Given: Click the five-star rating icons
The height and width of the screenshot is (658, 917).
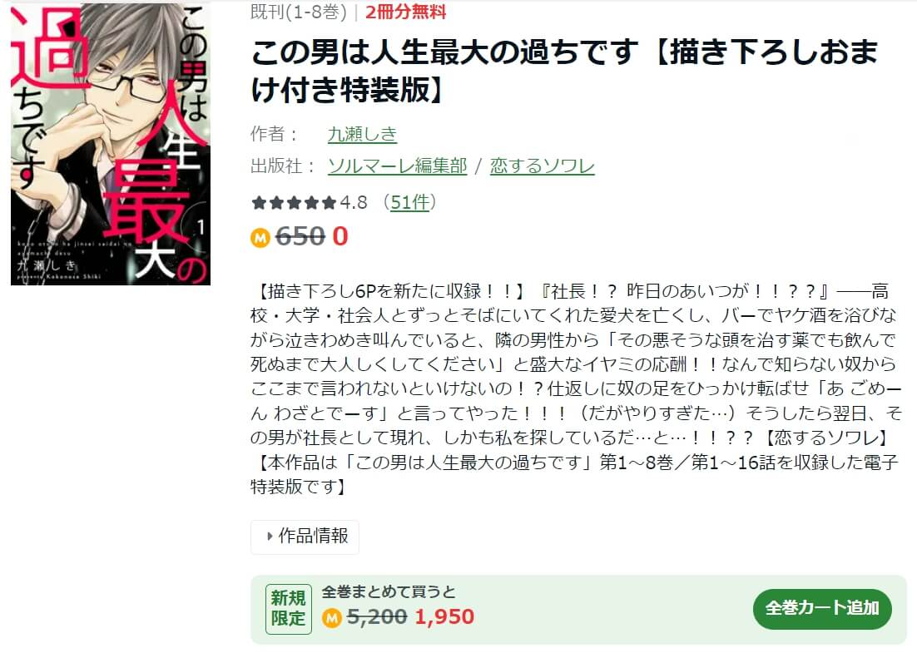Looking at the screenshot, I should click(295, 203).
